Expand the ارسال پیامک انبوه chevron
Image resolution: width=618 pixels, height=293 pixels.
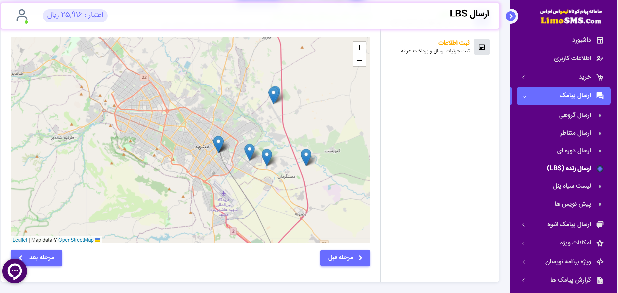(524, 225)
